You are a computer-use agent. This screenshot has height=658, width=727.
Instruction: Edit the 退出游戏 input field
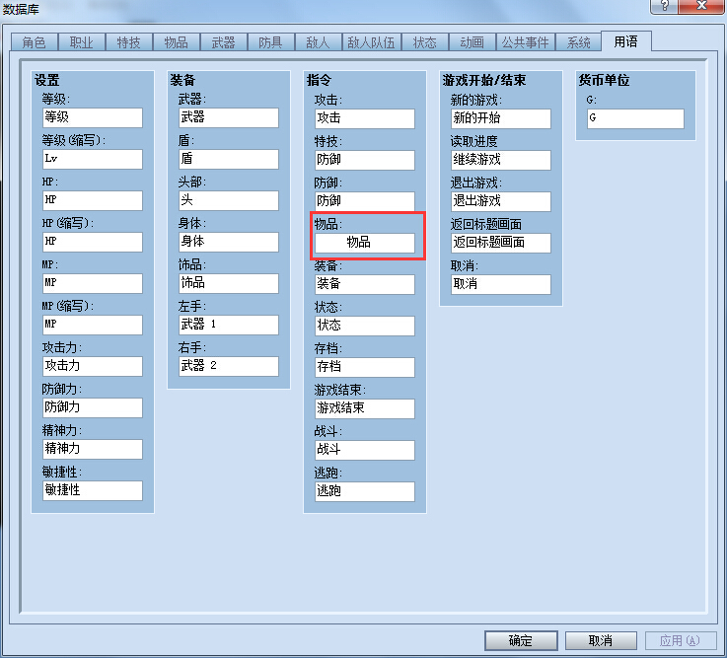click(501, 201)
